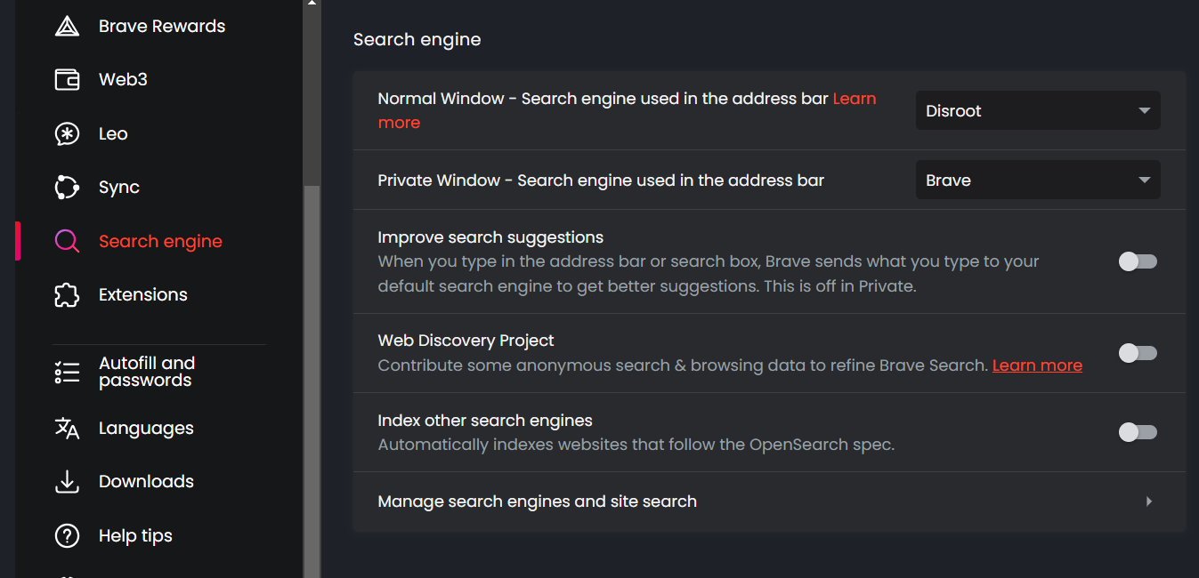Click the Help tips question mark icon
Image resolution: width=1199 pixels, height=578 pixels.
(67, 536)
